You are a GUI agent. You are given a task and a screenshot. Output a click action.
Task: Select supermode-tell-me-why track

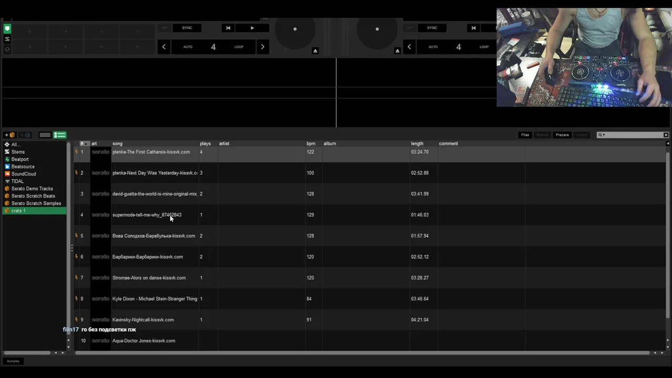[147, 215]
